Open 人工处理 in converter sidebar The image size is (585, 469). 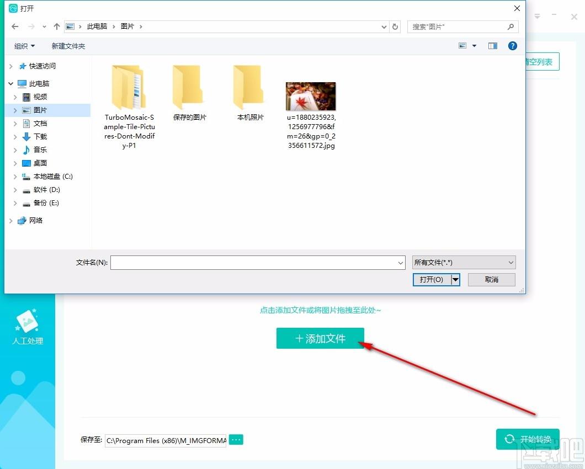click(x=28, y=326)
